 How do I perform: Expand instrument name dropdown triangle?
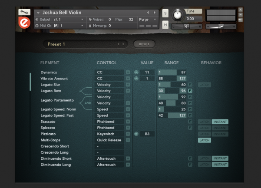click(x=38, y=13)
